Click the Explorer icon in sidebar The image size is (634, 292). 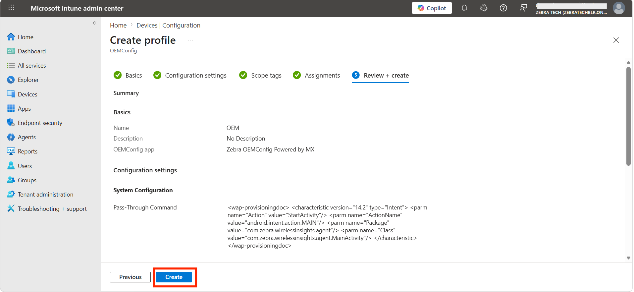coord(11,80)
